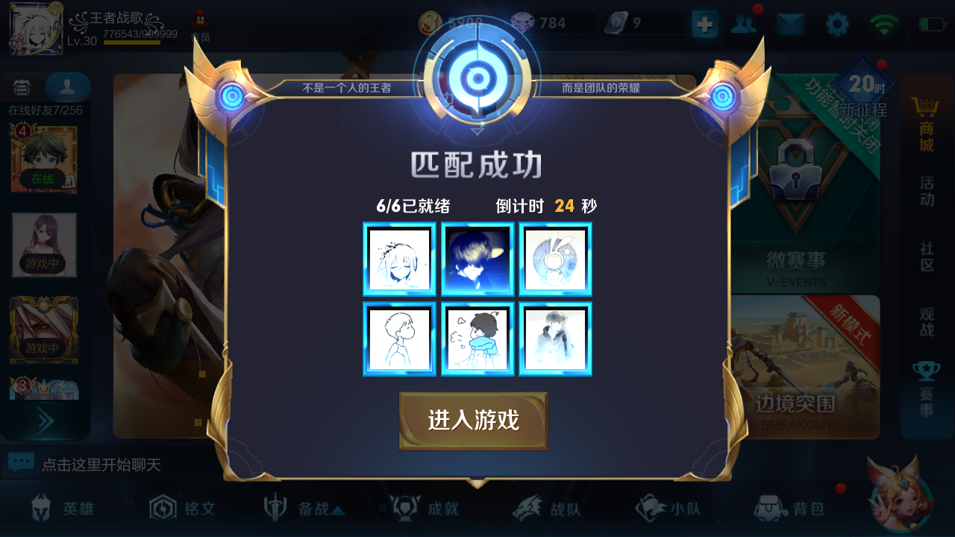This screenshot has height=537, width=955.
Task: Open the settings gear icon
Action: [837, 25]
